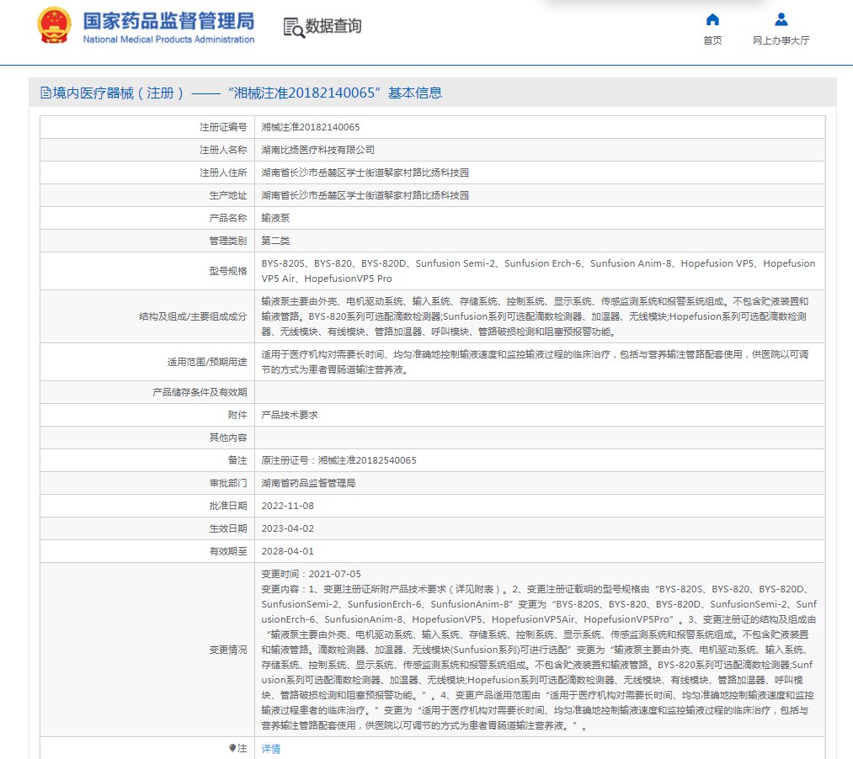Click the 数据查询 search document icon
Viewport: 853px width, 759px height.
tap(294, 27)
